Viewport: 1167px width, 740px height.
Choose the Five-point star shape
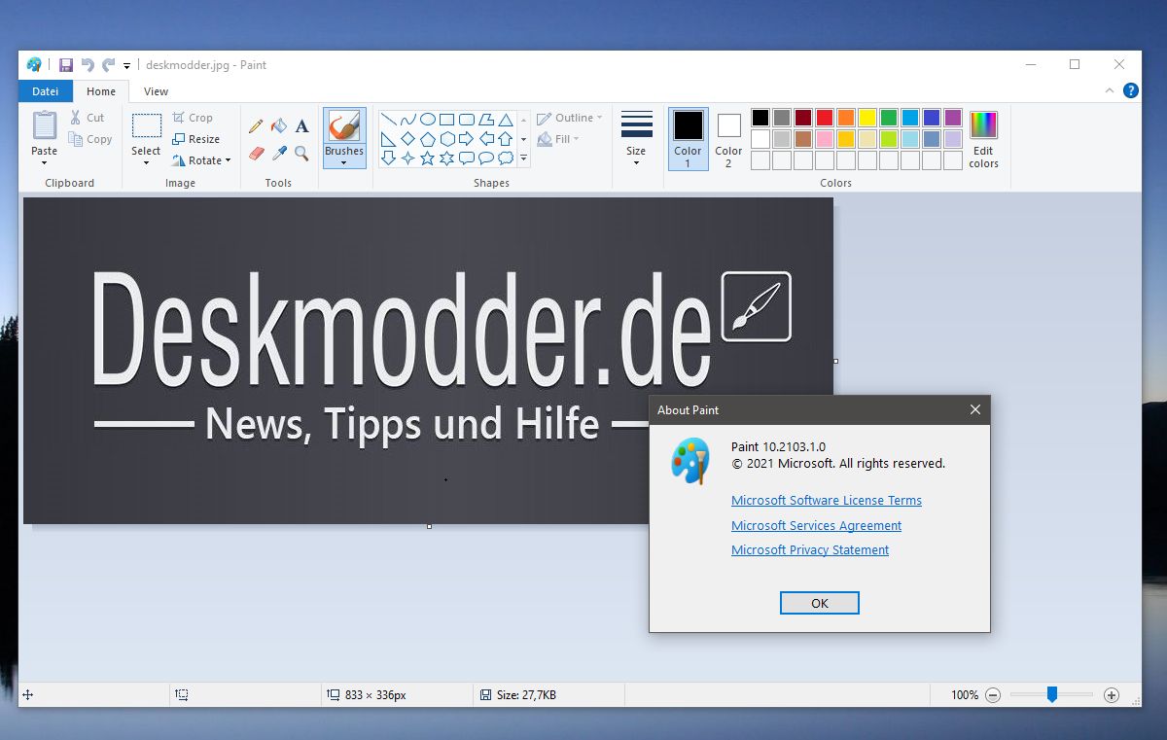[x=427, y=158]
